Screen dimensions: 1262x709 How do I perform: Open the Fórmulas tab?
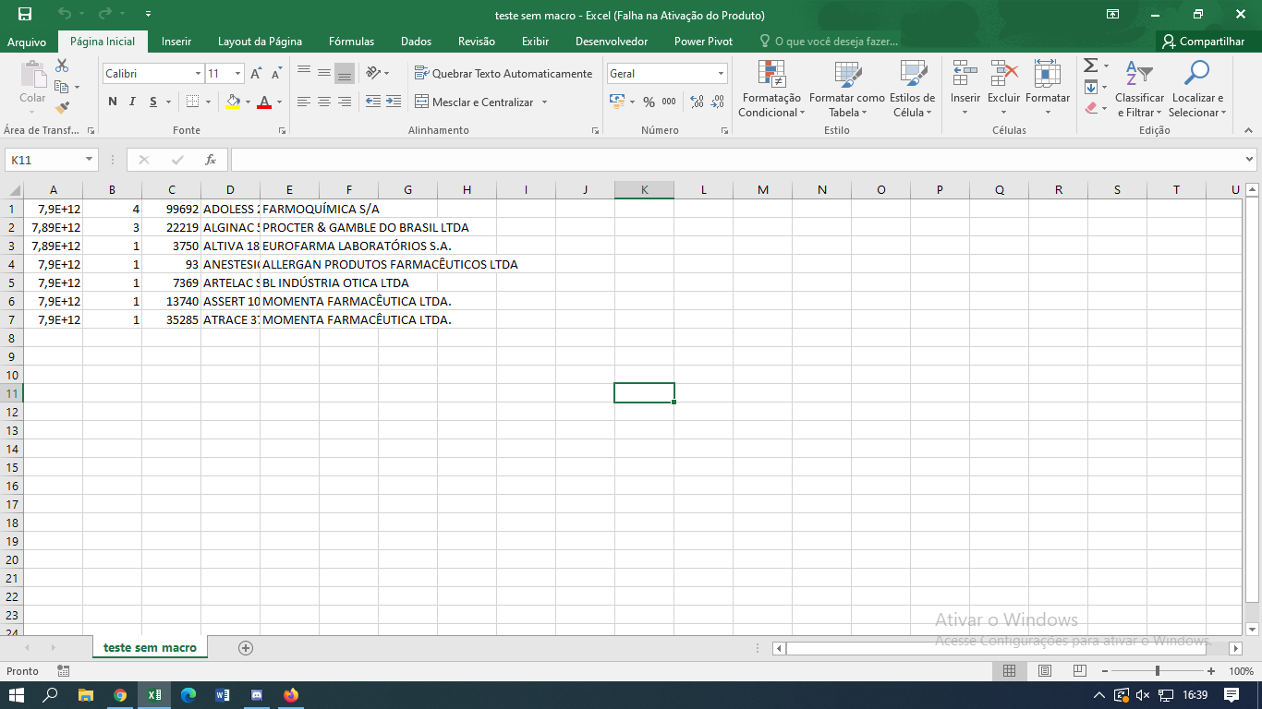352,42
